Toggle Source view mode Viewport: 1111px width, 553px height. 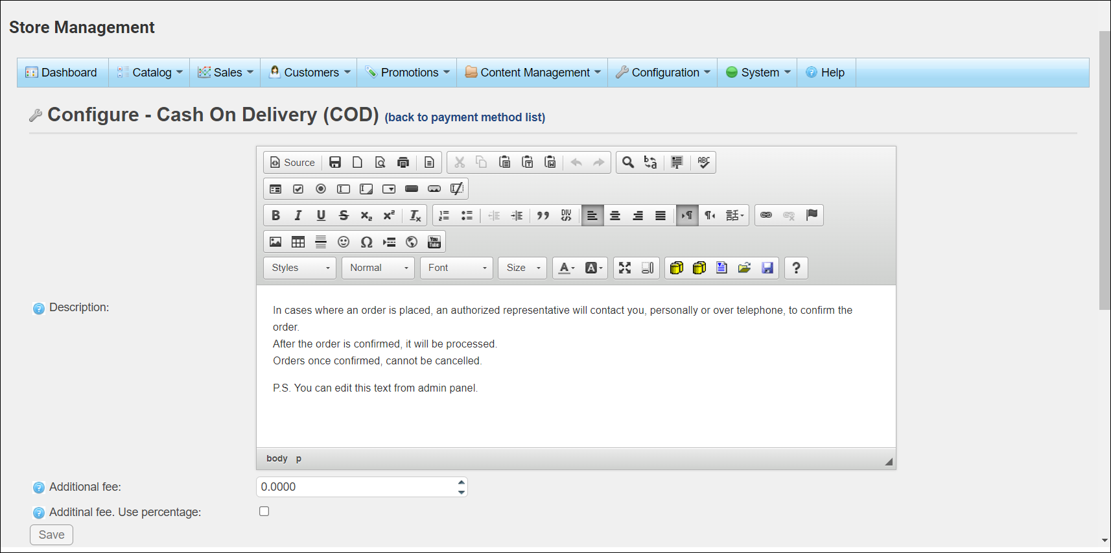[292, 162]
